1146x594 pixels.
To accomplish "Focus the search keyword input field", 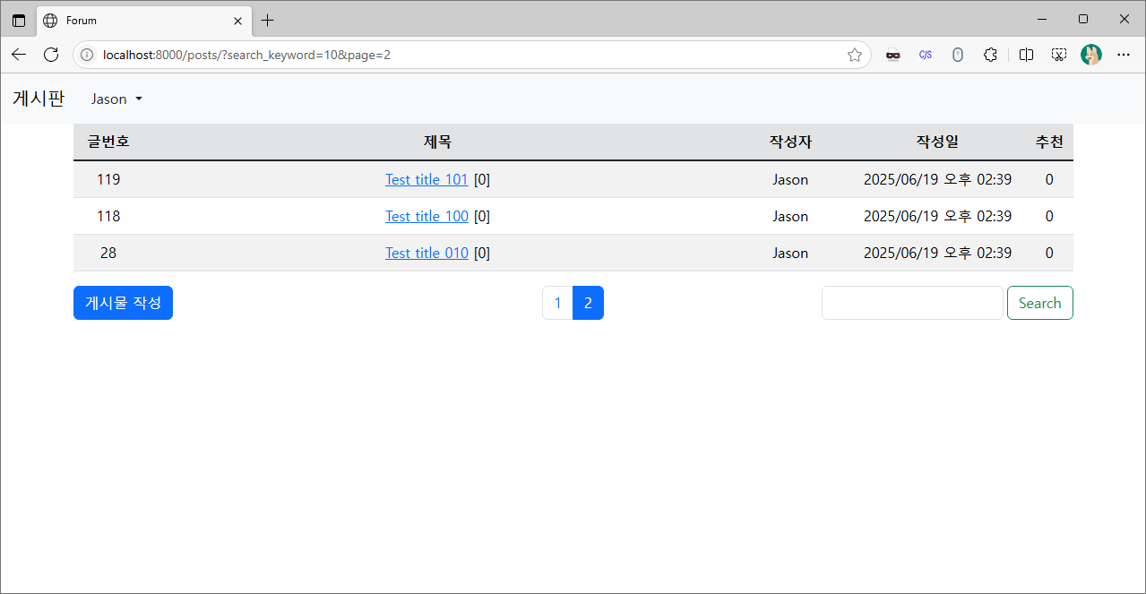I will (x=912, y=303).
